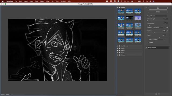The height and width of the screenshot is (96, 172).
Task: Open the Light direction Bottom dropdown
Action: (159, 40)
